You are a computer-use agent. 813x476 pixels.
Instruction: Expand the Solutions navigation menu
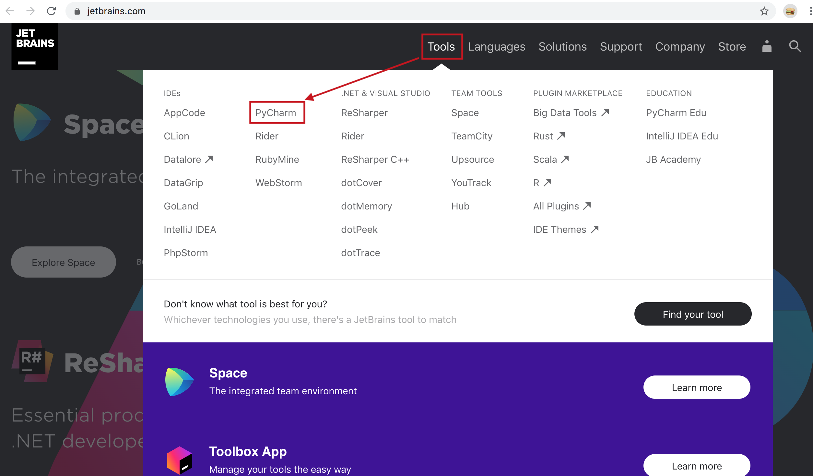click(x=562, y=47)
